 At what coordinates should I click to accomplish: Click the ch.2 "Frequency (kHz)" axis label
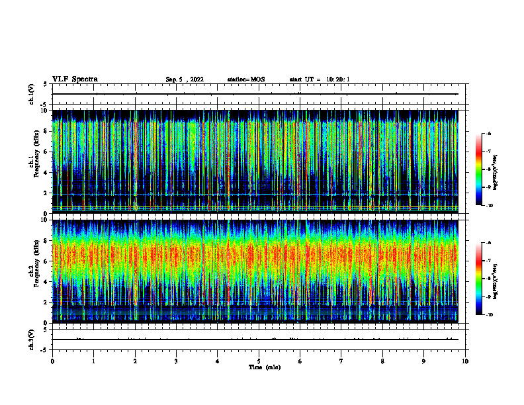(37, 263)
